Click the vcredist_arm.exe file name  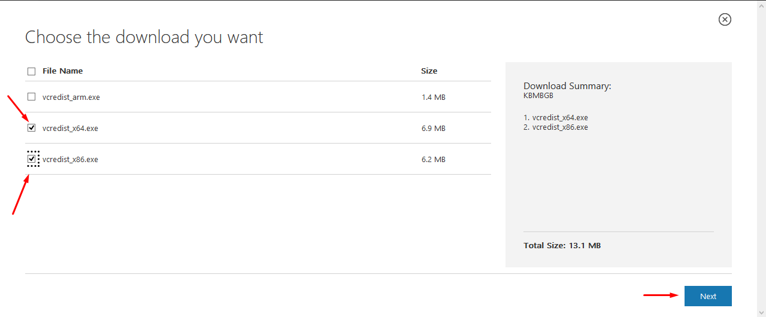pyautogui.click(x=71, y=97)
